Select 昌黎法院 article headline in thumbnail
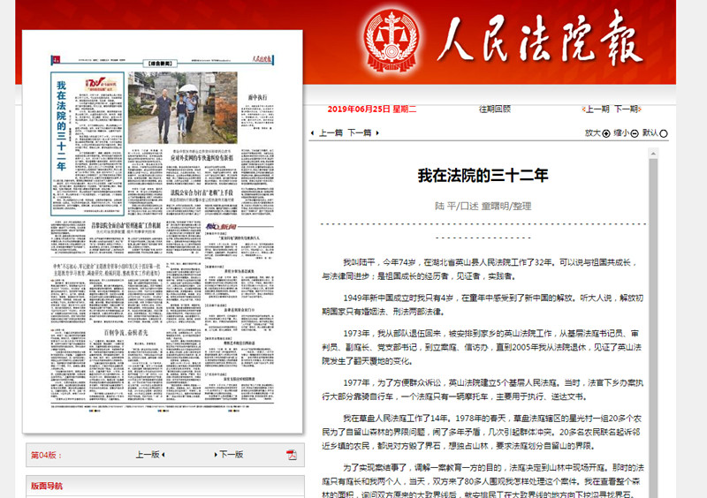The height and width of the screenshot is (498, 707). pos(125,225)
